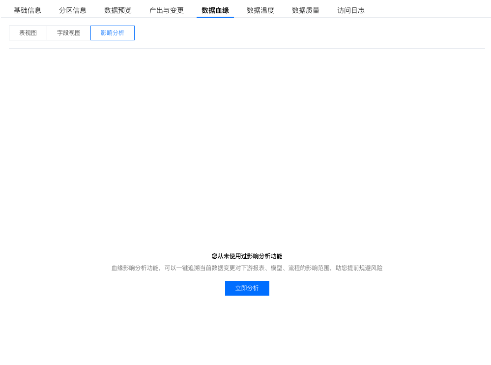The width and height of the screenshot is (491, 365).
Task: Select 数据血缘 in the top navigation
Action: [x=215, y=9]
